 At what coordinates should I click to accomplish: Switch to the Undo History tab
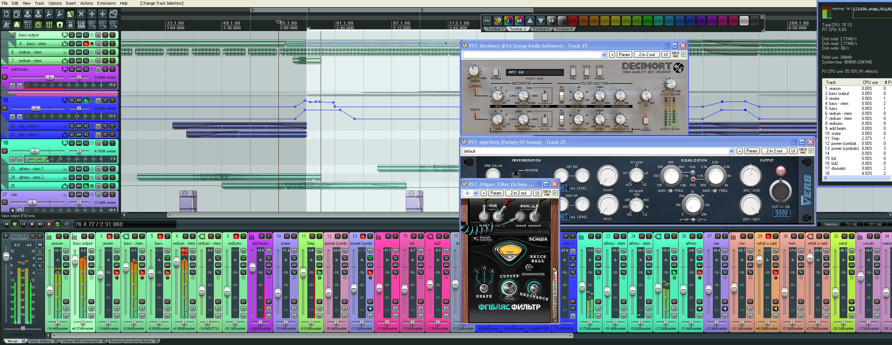(41, 341)
